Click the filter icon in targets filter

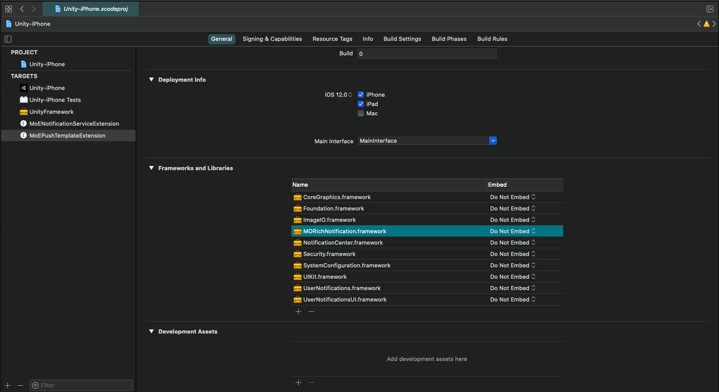click(x=36, y=385)
